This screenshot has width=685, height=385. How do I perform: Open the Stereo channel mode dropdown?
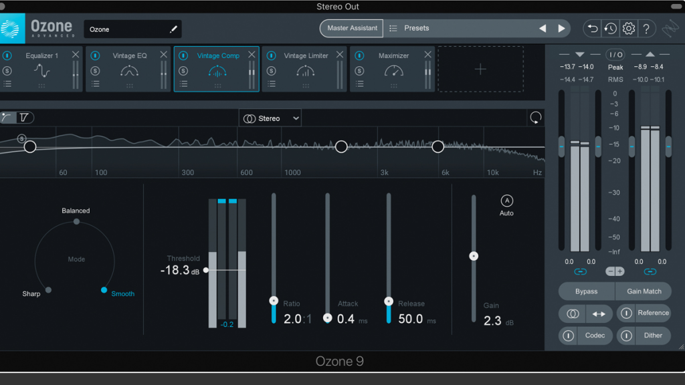[x=270, y=118]
